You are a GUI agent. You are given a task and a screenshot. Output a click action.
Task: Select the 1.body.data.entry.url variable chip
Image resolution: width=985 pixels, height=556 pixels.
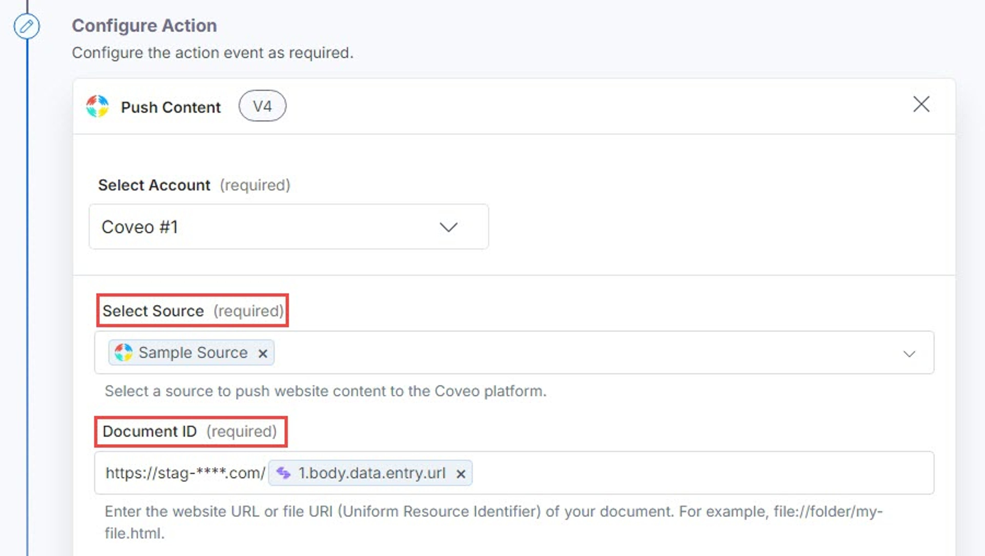click(x=370, y=473)
